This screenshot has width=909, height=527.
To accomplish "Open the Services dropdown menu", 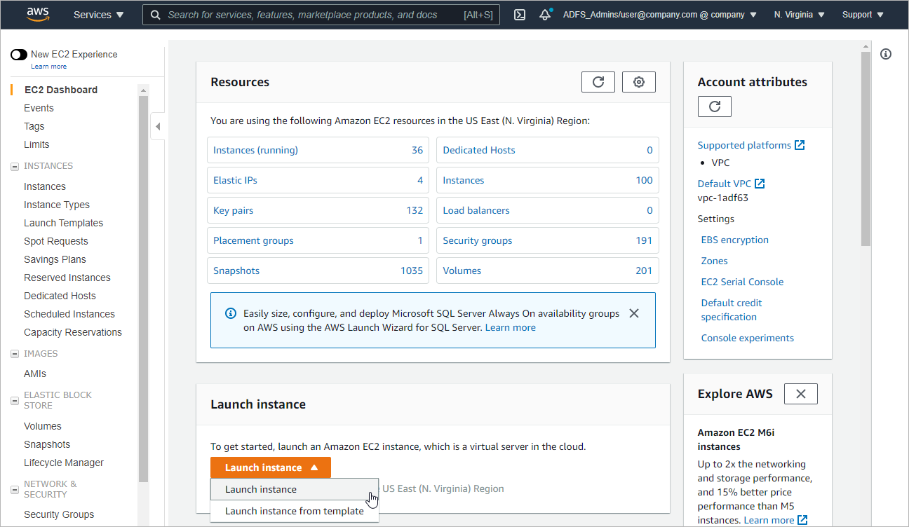I will click(x=98, y=15).
